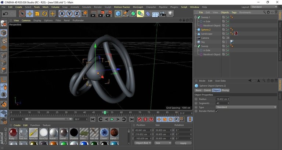The height and width of the screenshot is (150, 282).
Task: Open Object Manager Tags menu
Action: click(x=234, y=12)
